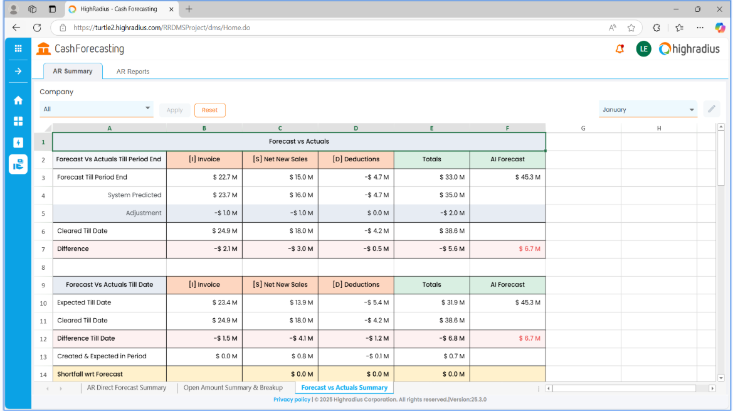The width and height of the screenshot is (733, 411).
Task: Select row 7 header
Action: coord(43,249)
